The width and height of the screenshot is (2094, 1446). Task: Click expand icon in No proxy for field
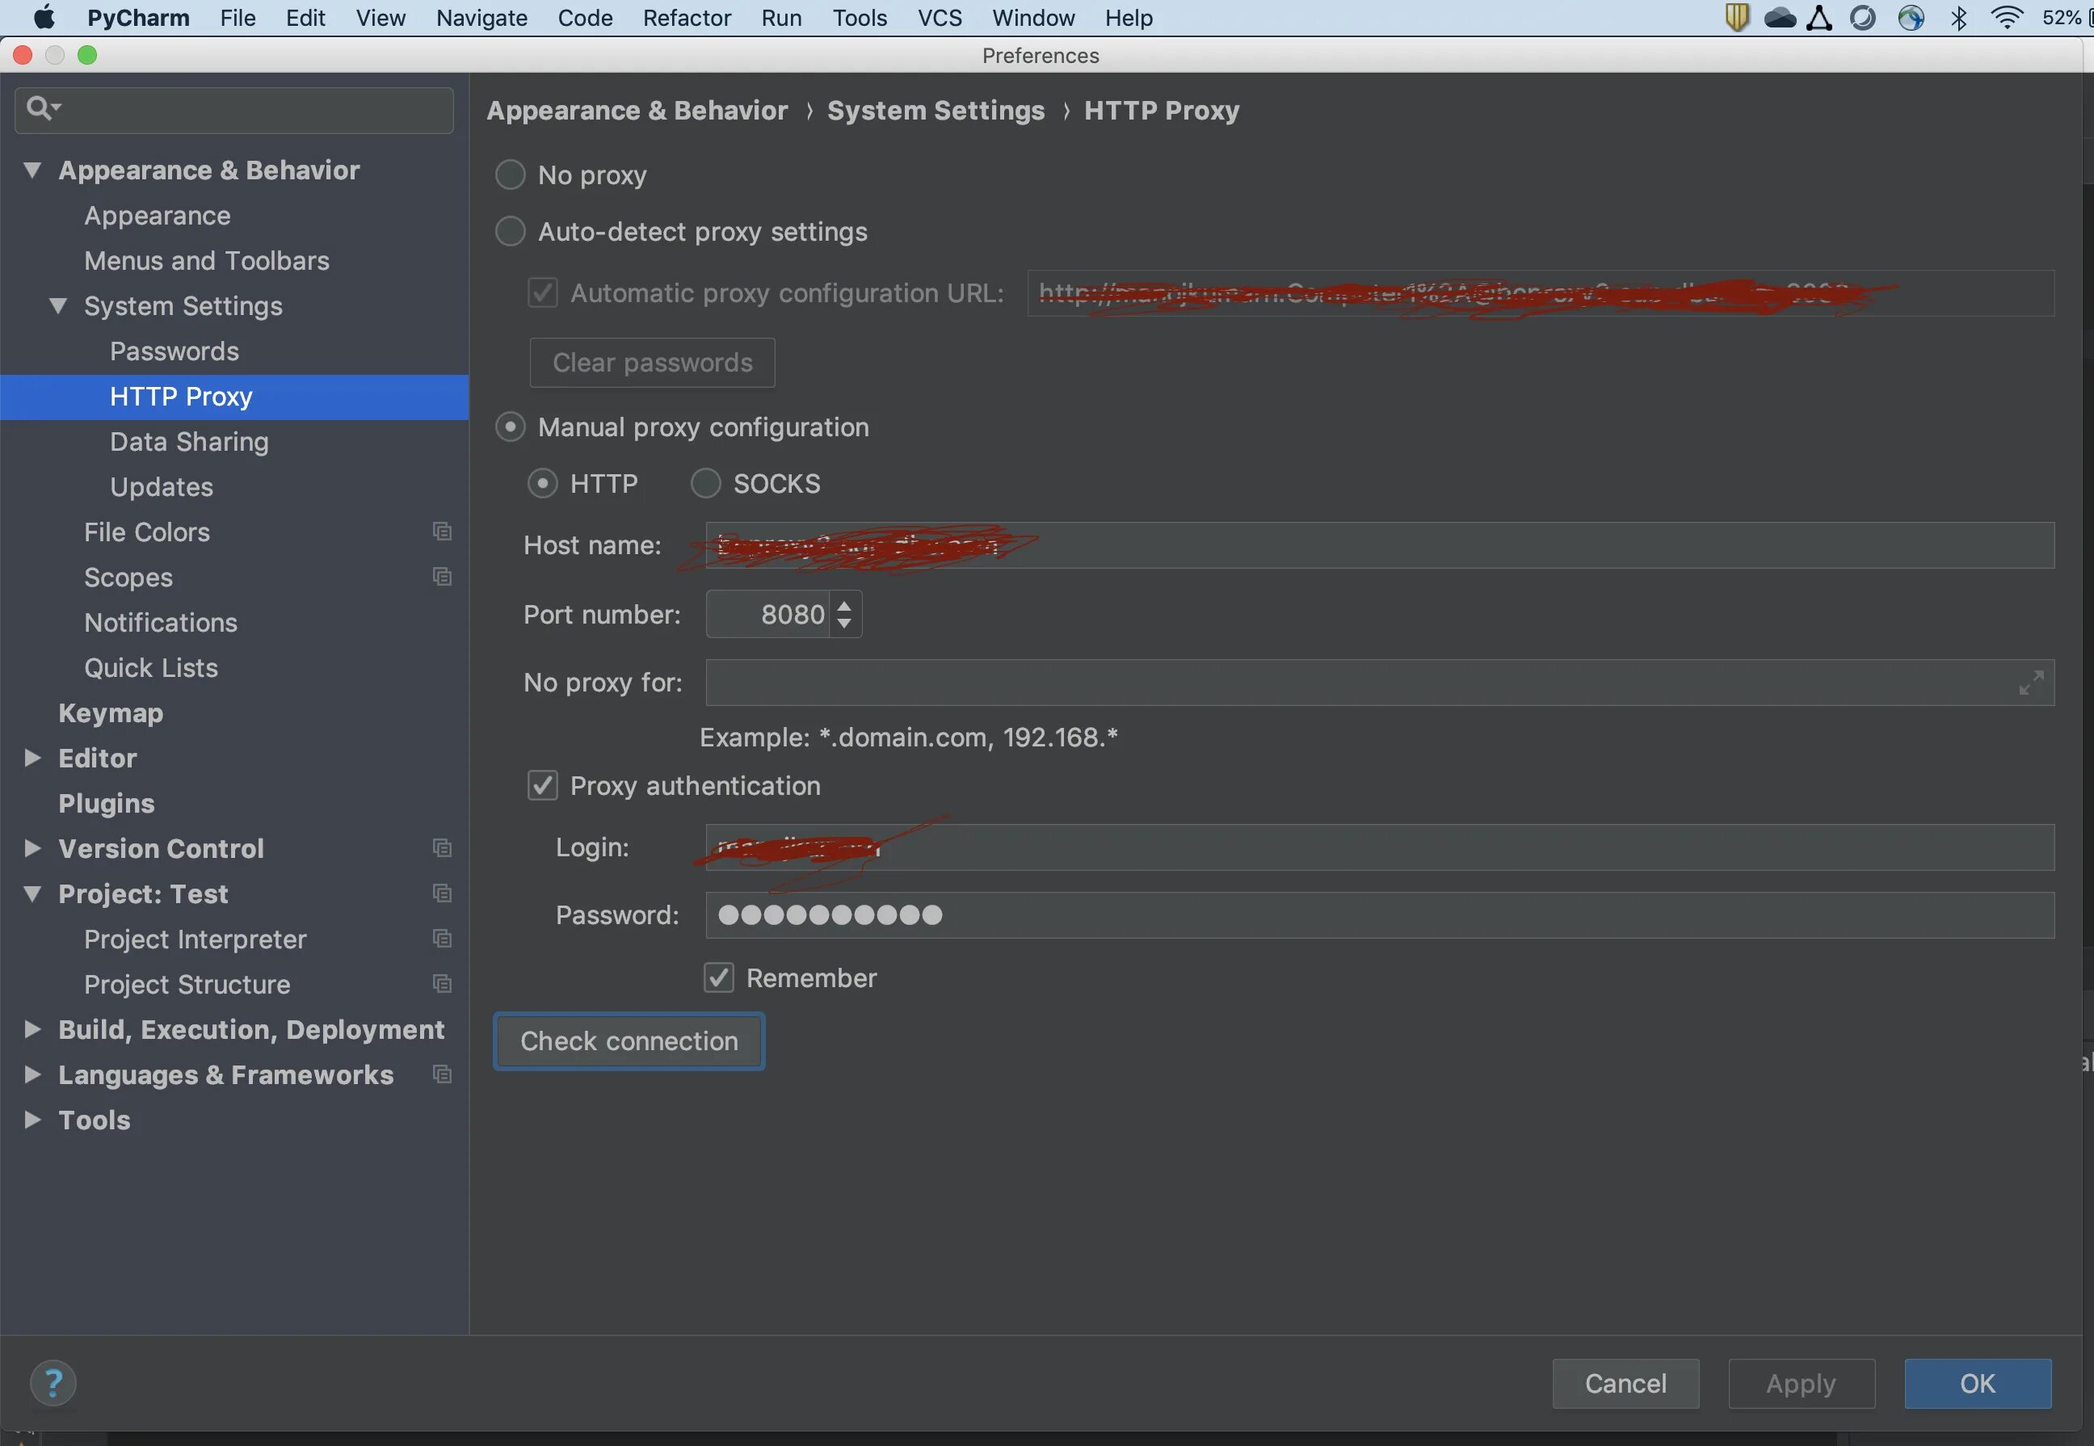(x=2030, y=683)
